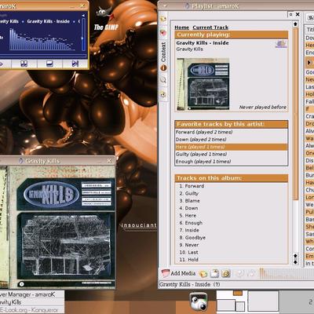Select album track 11. Hold
Image resolution: width=314 pixels, height=314 pixels.
click(x=188, y=260)
